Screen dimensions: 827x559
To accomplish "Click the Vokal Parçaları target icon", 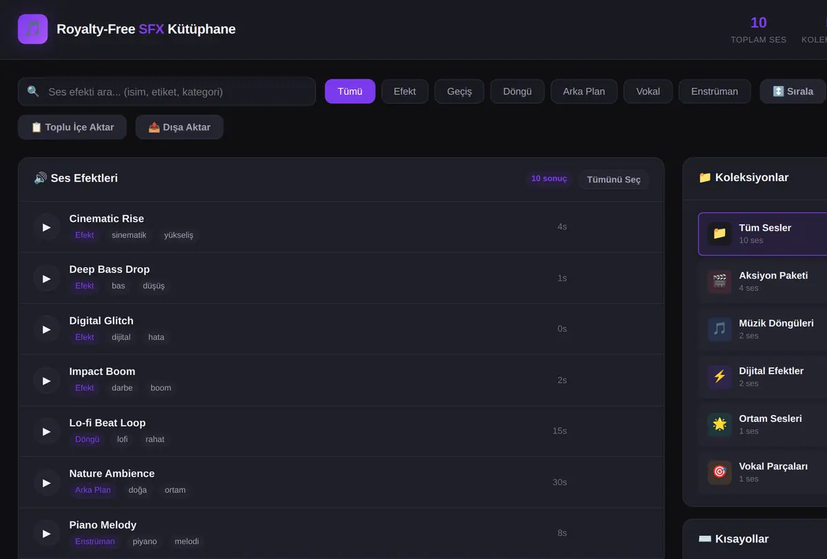I will 719,472.
